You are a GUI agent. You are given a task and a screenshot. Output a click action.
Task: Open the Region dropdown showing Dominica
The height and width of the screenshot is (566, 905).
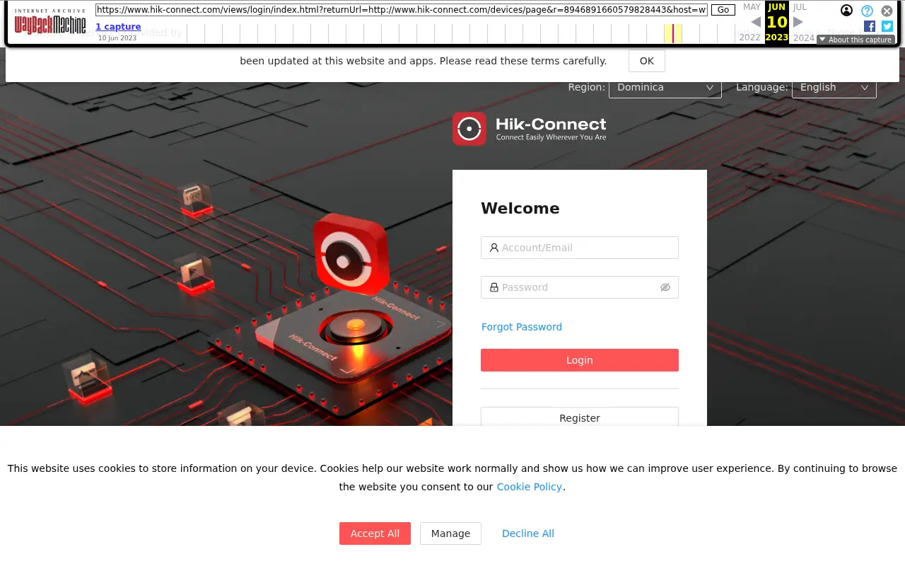pyautogui.click(x=665, y=87)
